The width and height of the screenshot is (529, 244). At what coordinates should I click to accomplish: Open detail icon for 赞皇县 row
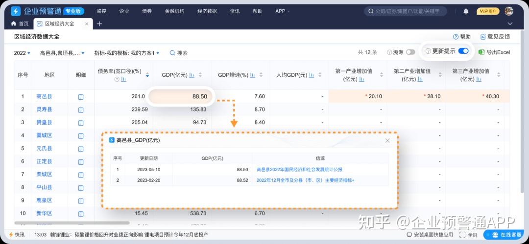81,123
